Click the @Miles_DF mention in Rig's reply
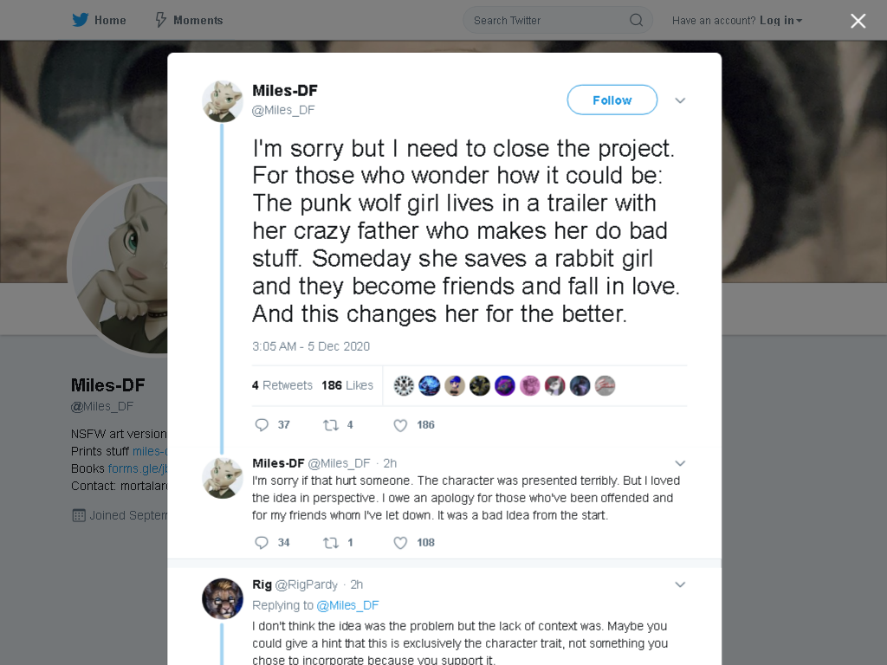 coord(347,605)
